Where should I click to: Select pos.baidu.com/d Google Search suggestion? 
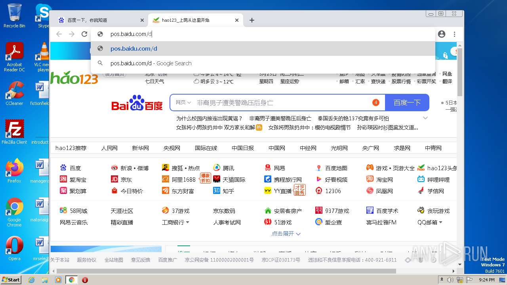(263, 63)
